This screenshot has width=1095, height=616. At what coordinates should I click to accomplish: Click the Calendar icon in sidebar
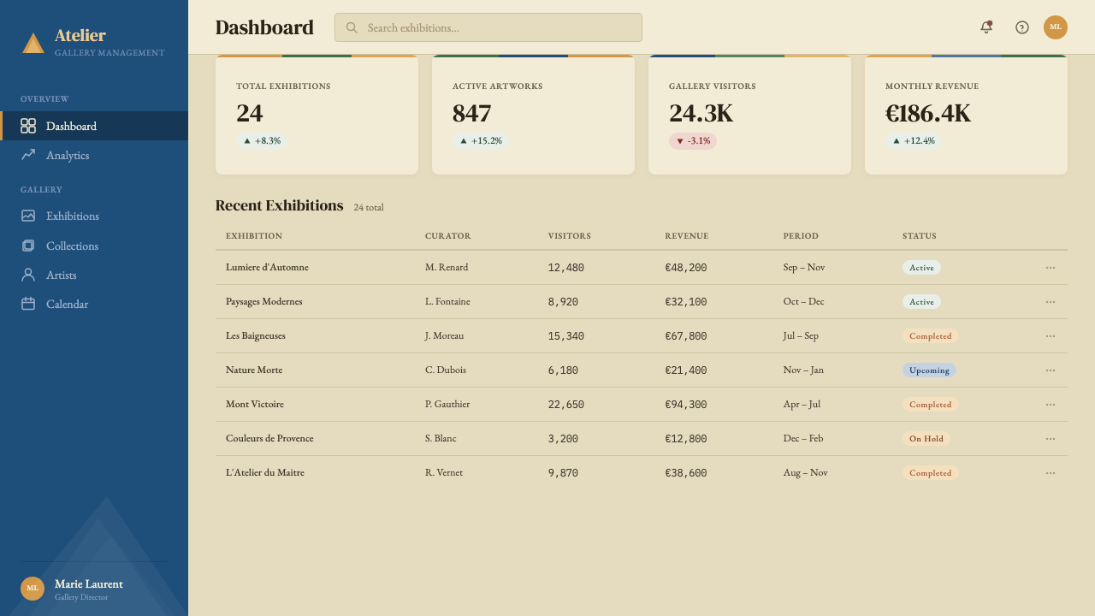pos(28,304)
